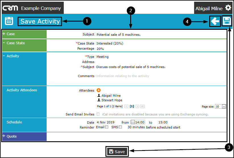This screenshot has height=158, width=234.
Task: Collapse the Activity section
Action: pos(4,56)
